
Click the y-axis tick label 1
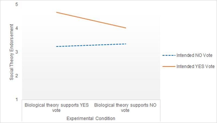tap(17, 100)
